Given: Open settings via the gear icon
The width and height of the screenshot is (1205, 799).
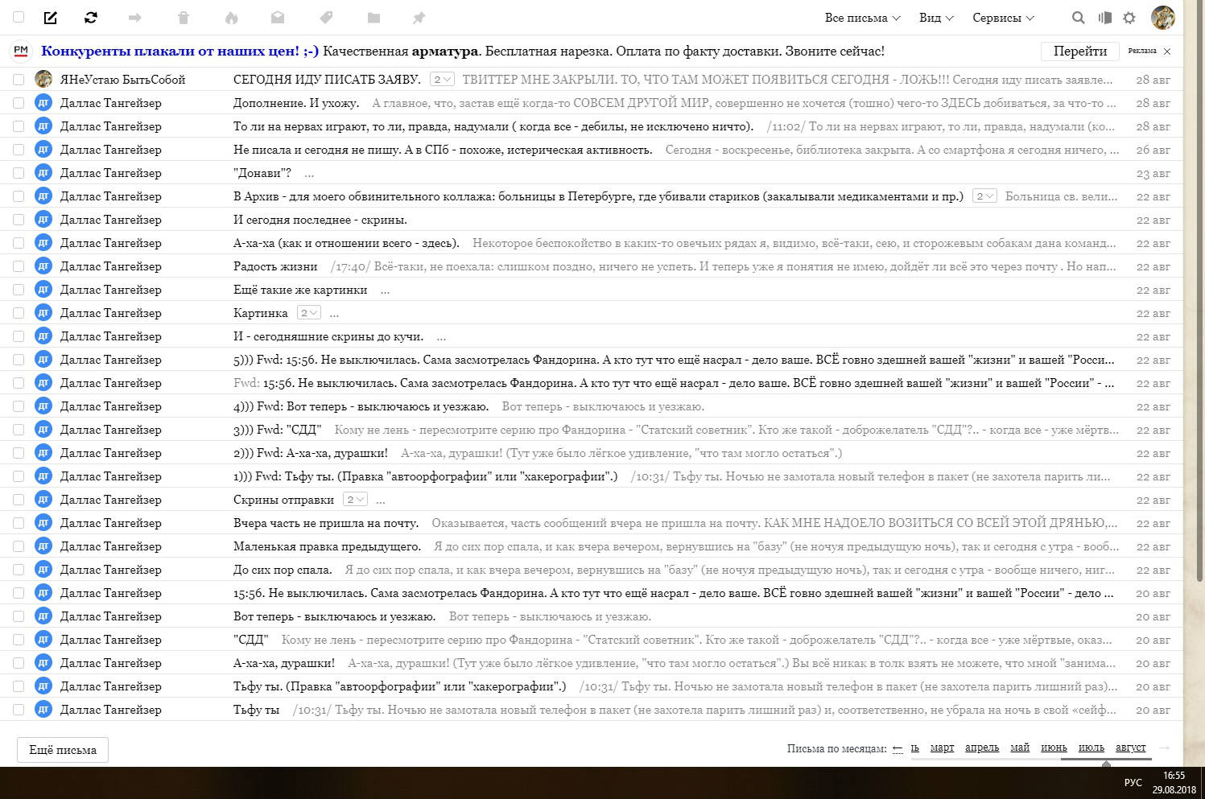Looking at the screenshot, I should point(1129,18).
